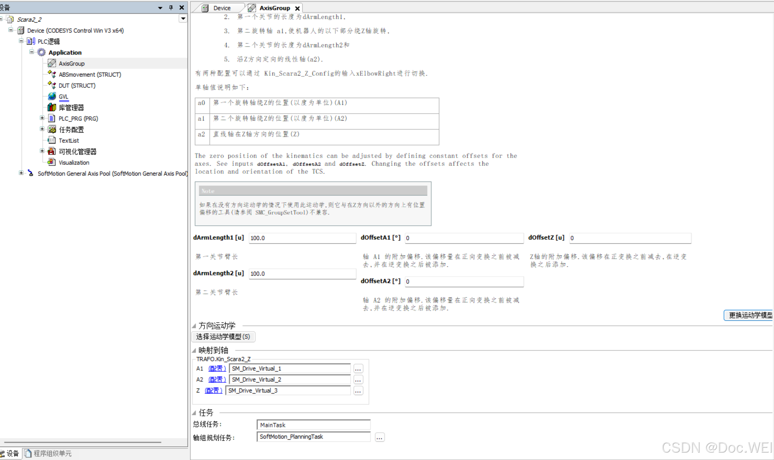Expand the PLC_PRG tree node
Screen dimensions: 774x460
42,118
